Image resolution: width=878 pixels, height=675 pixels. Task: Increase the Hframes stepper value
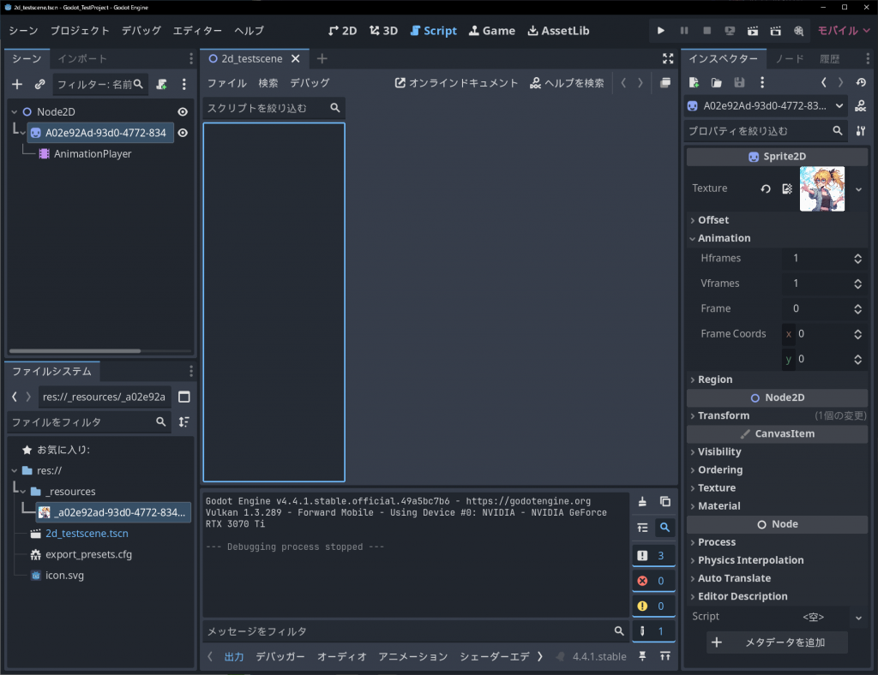click(857, 255)
